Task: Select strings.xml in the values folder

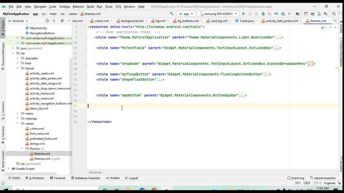Action: [35, 144]
